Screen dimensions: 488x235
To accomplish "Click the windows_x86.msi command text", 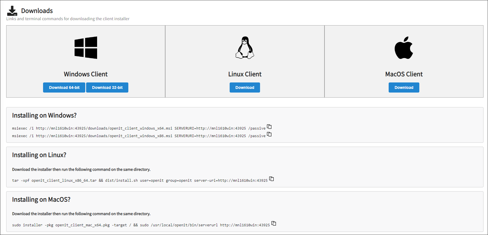I will coord(139,136).
